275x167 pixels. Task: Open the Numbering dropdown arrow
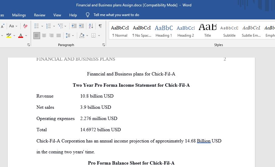[54, 26]
